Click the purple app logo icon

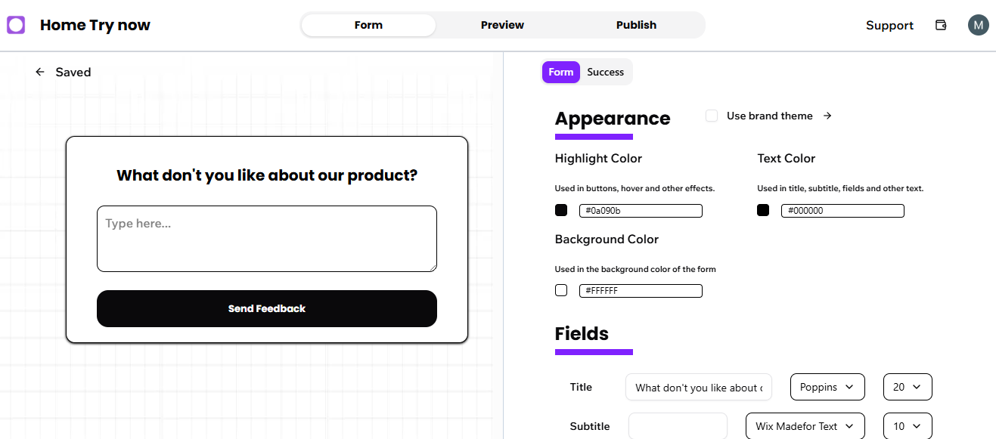pos(16,25)
